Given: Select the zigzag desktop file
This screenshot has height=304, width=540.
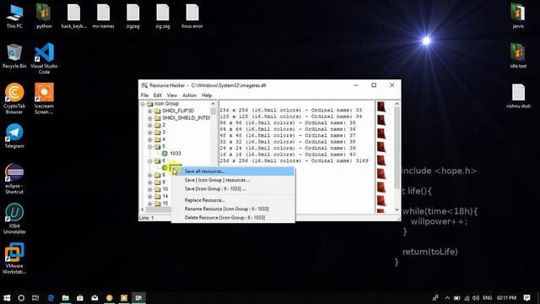Looking at the screenshot, I should point(132,16).
